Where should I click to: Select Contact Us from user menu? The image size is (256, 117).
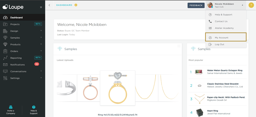(226, 21)
